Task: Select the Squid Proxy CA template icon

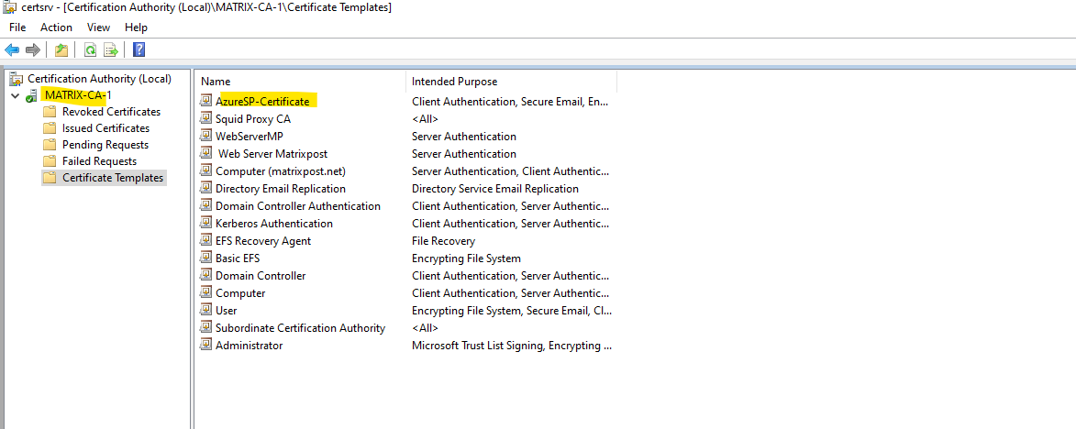Action: pyautogui.click(x=205, y=118)
